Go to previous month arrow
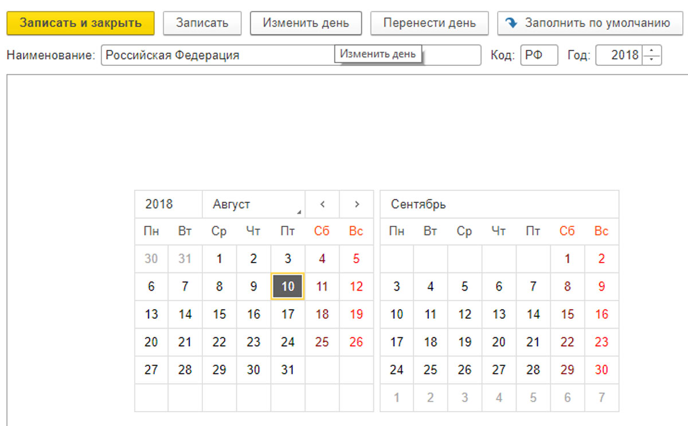688x426 pixels. coord(322,204)
